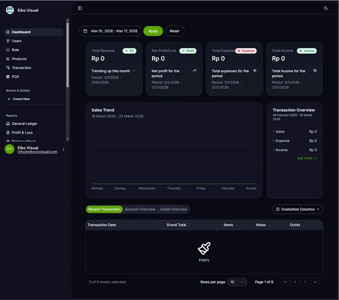The width and height of the screenshot is (339, 300).
Task: Go to the last page button
Action: coord(315,282)
